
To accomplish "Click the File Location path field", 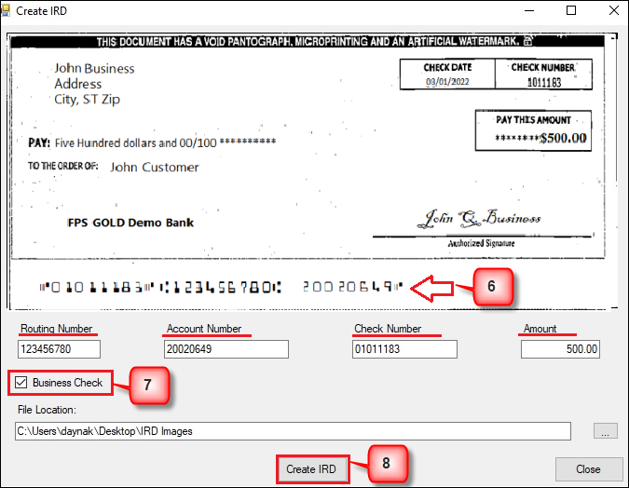I will pos(293,431).
